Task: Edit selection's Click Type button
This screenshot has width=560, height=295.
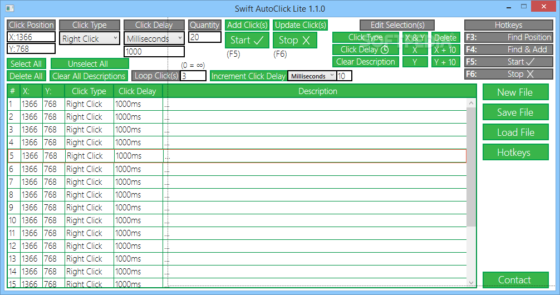Action: (x=365, y=37)
